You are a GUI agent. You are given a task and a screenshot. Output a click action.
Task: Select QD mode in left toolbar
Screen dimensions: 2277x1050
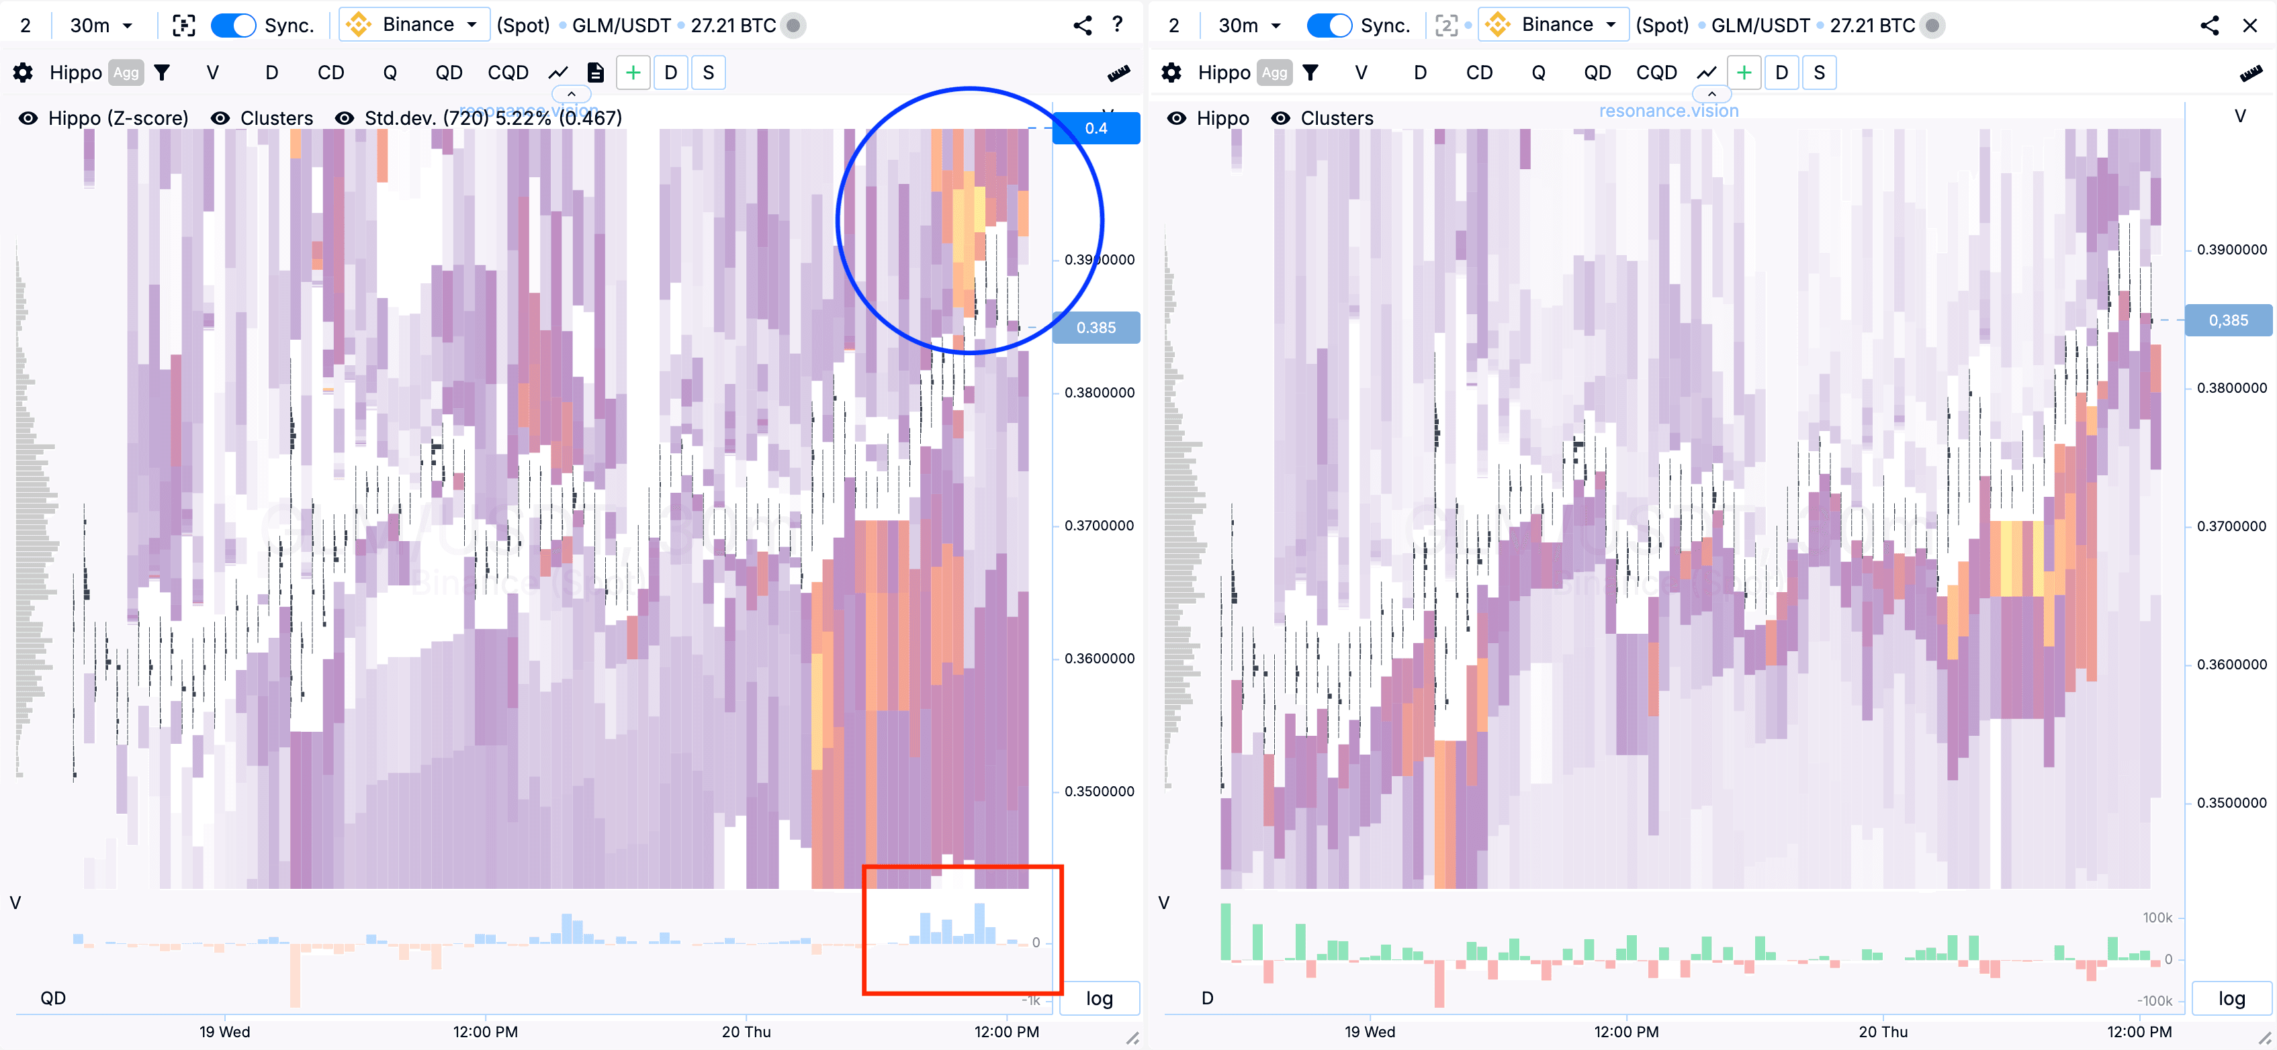[449, 73]
